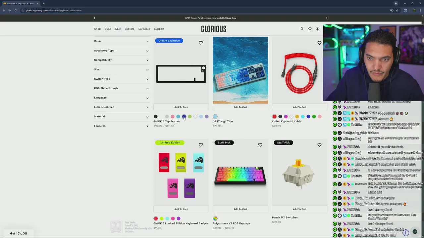The height and width of the screenshot is (238, 424).
Task: Open the Sale menu
Action: 118,29
